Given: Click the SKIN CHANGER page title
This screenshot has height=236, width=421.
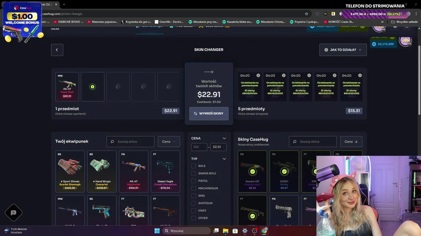Looking at the screenshot, I should pyautogui.click(x=209, y=50).
